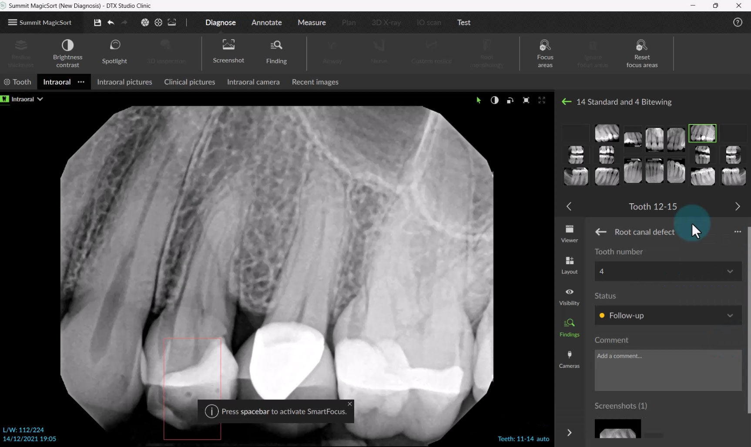Click the Screenshots (1) heading
This screenshot has width=751, height=447.
[x=620, y=406]
